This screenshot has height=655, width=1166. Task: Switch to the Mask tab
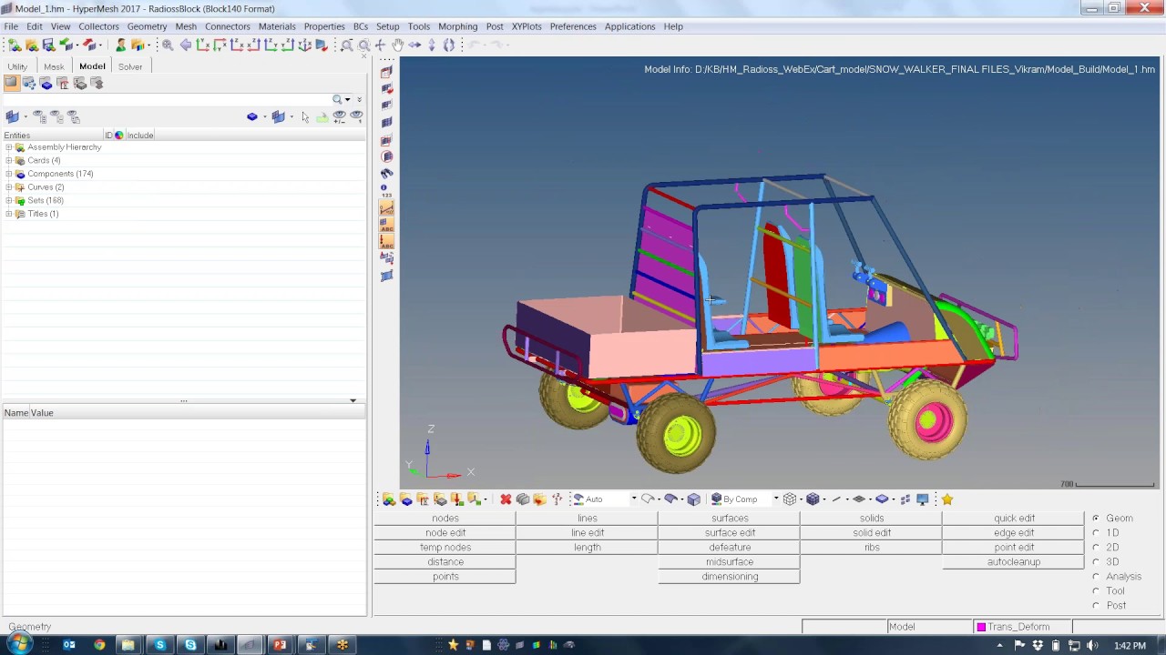tap(54, 66)
